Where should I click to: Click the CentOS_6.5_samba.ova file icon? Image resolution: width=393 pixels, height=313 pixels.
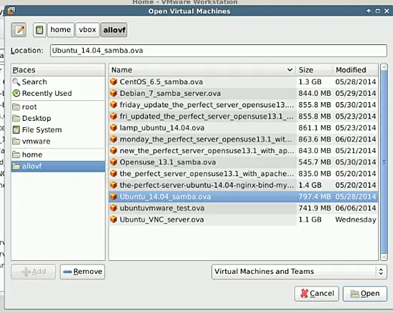(x=114, y=81)
